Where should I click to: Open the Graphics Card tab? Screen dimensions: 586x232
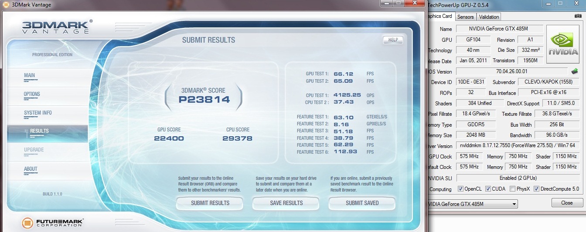click(x=440, y=16)
